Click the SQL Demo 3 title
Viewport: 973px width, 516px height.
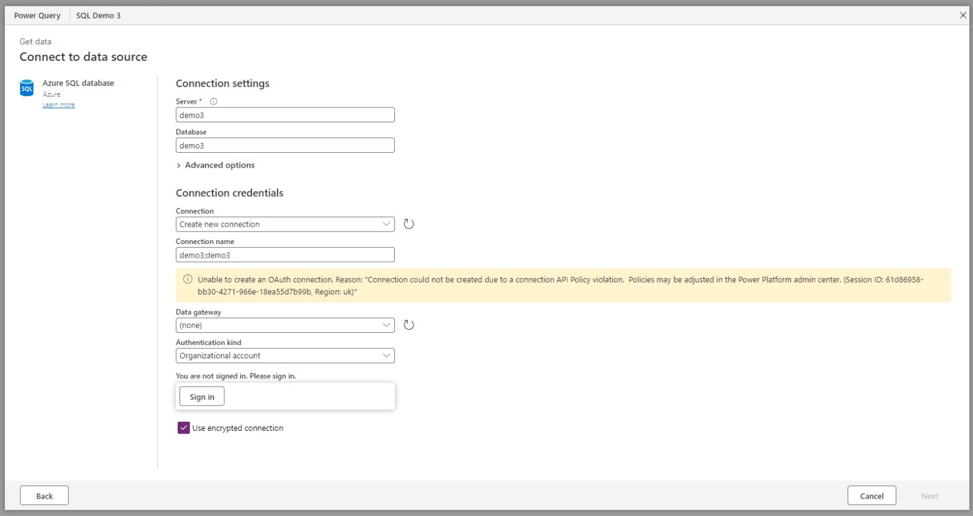point(98,16)
